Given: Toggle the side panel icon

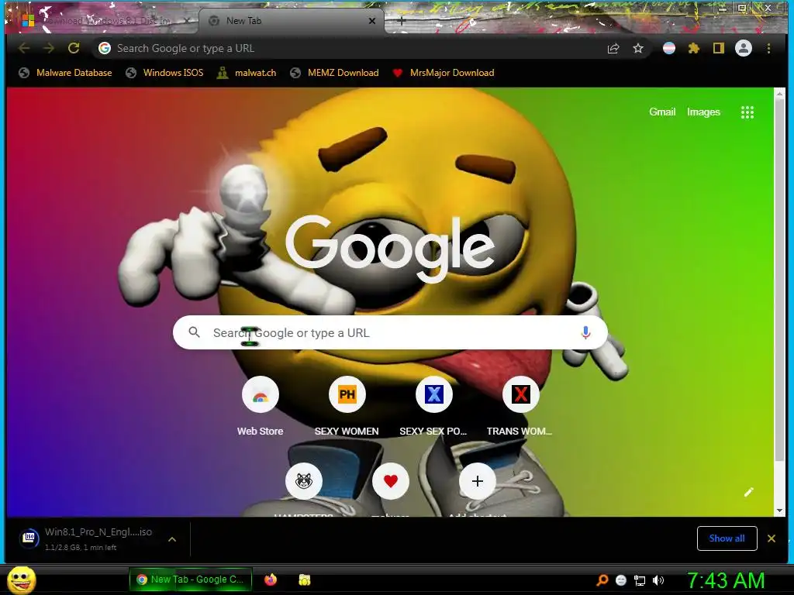Looking at the screenshot, I should (x=719, y=48).
